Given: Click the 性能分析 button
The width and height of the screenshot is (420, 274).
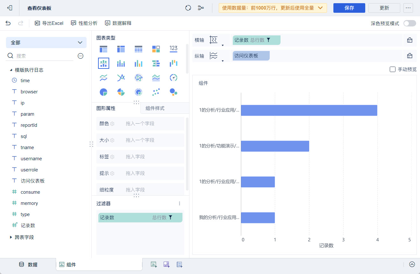Looking at the screenshot, I should click(84, 23).
